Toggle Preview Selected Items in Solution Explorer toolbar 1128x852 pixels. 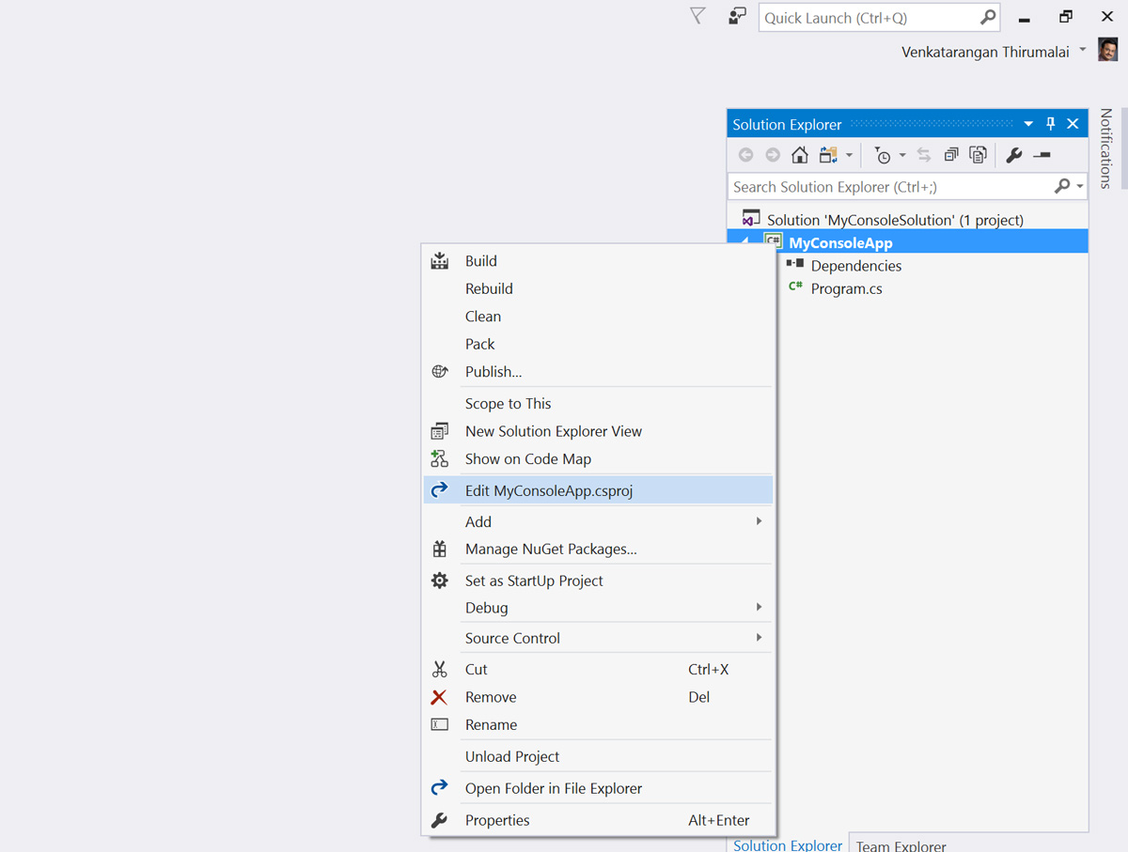(1042, 155)
